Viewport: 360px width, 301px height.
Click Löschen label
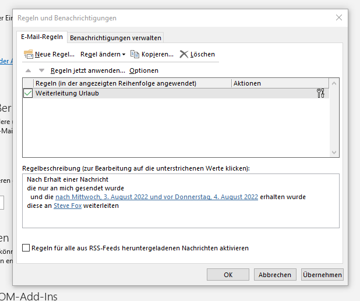[x=203, y=54]
